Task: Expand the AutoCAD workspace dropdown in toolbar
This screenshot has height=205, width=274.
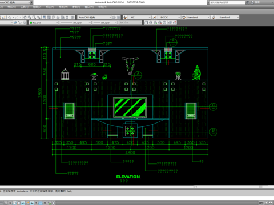Action: click(95, 17)
